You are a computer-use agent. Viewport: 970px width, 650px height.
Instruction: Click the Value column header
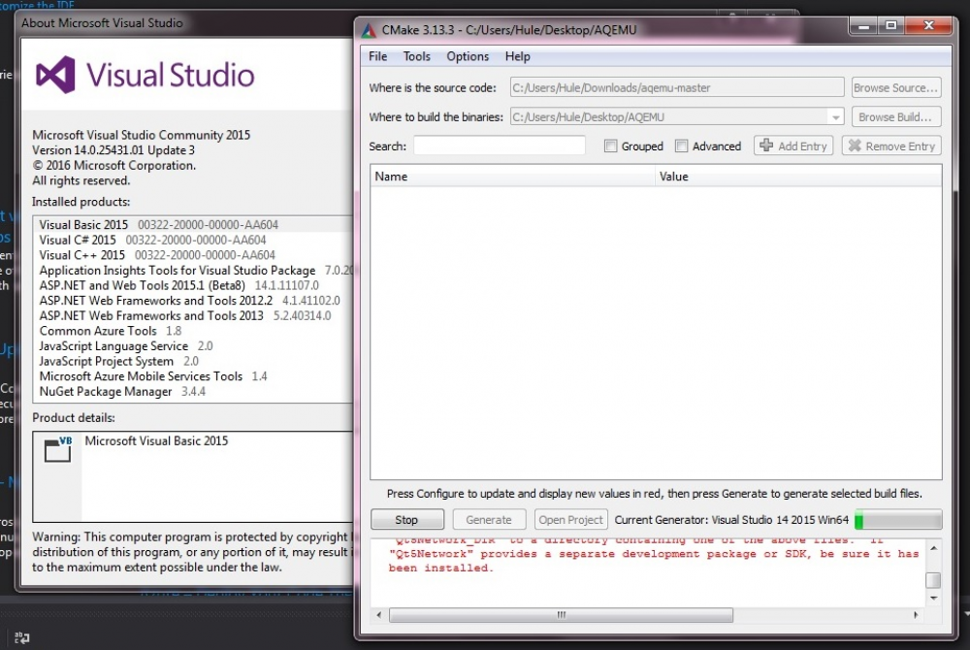click(798, 177)
